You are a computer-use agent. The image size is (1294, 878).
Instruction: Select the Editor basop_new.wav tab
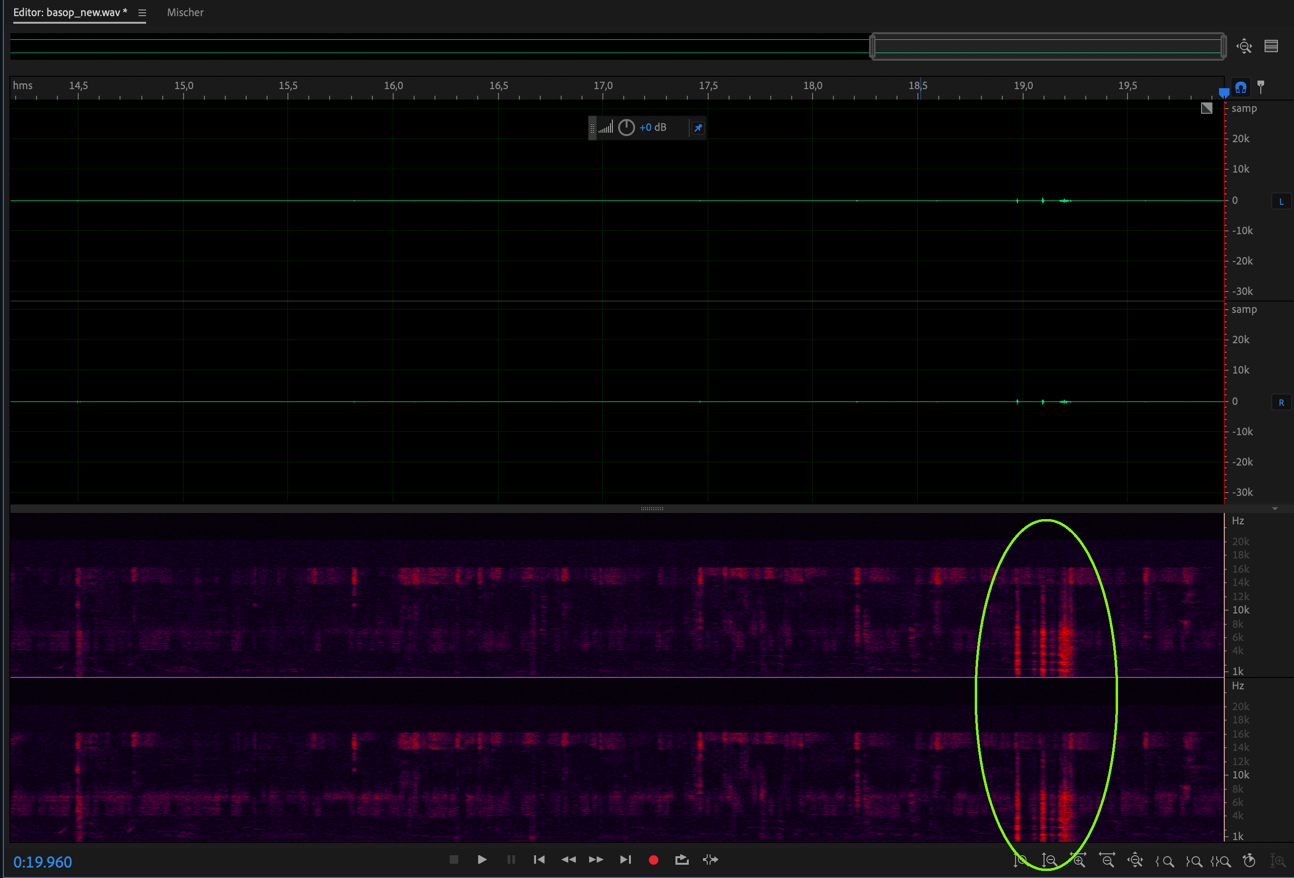tap(70, 12)
